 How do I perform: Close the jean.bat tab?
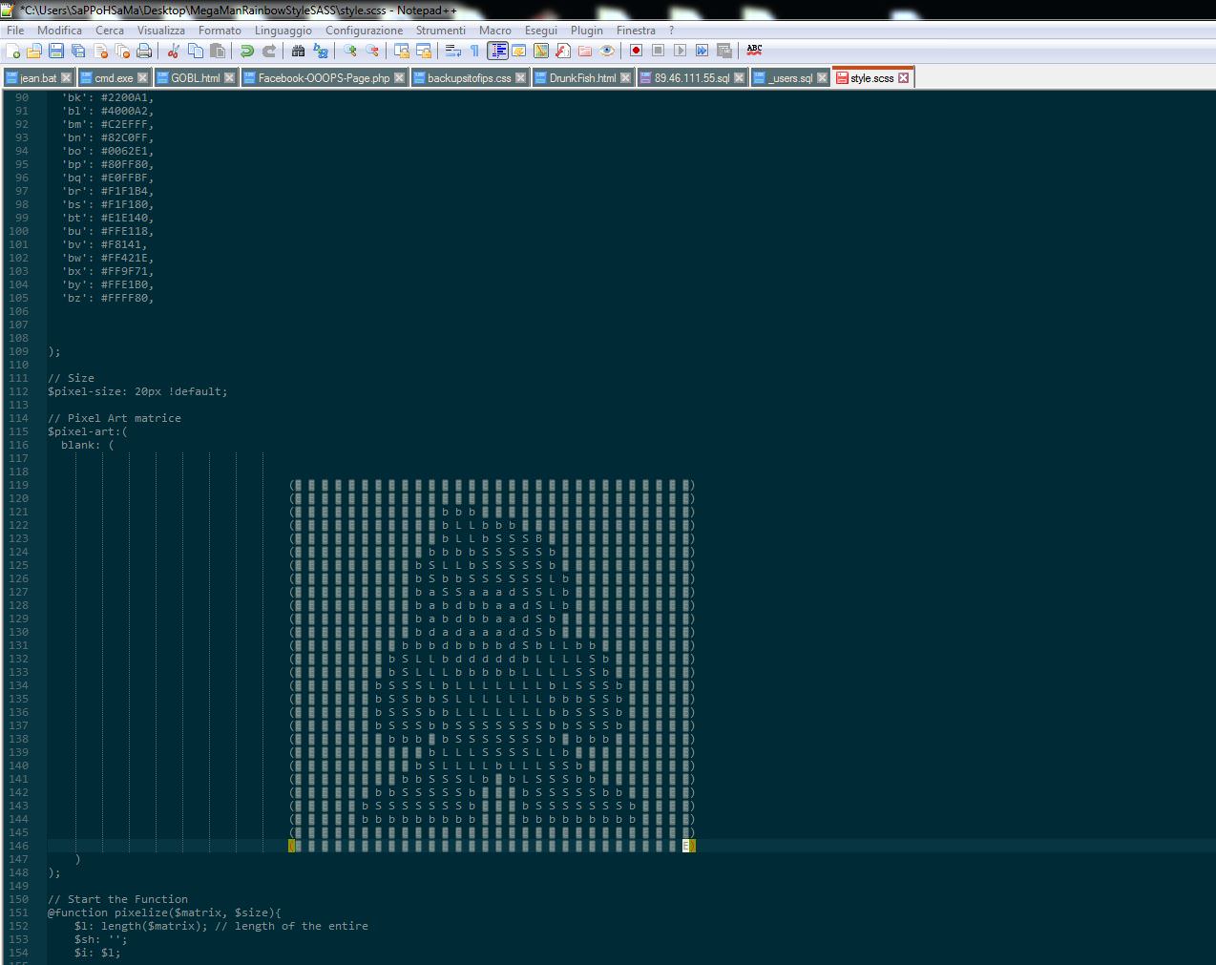(66, 78)
